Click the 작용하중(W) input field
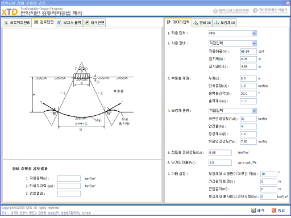This screenshot has height=218, width=291. 248,51
